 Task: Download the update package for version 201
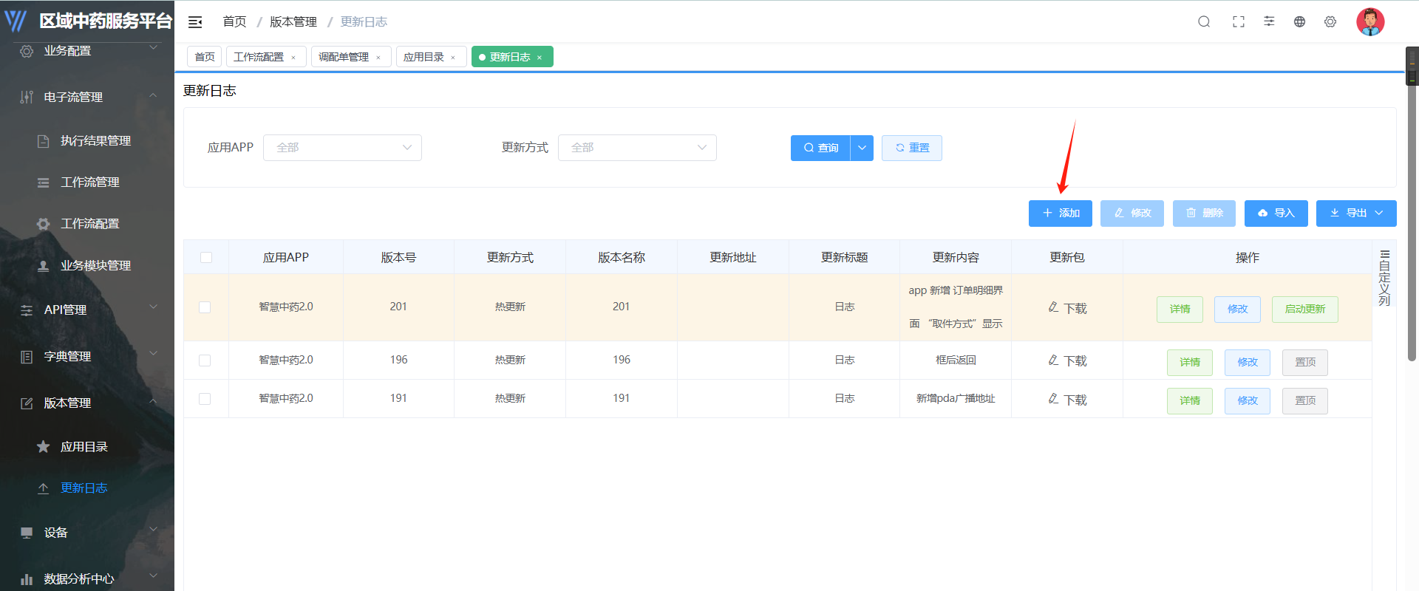tap(1067, 308)
